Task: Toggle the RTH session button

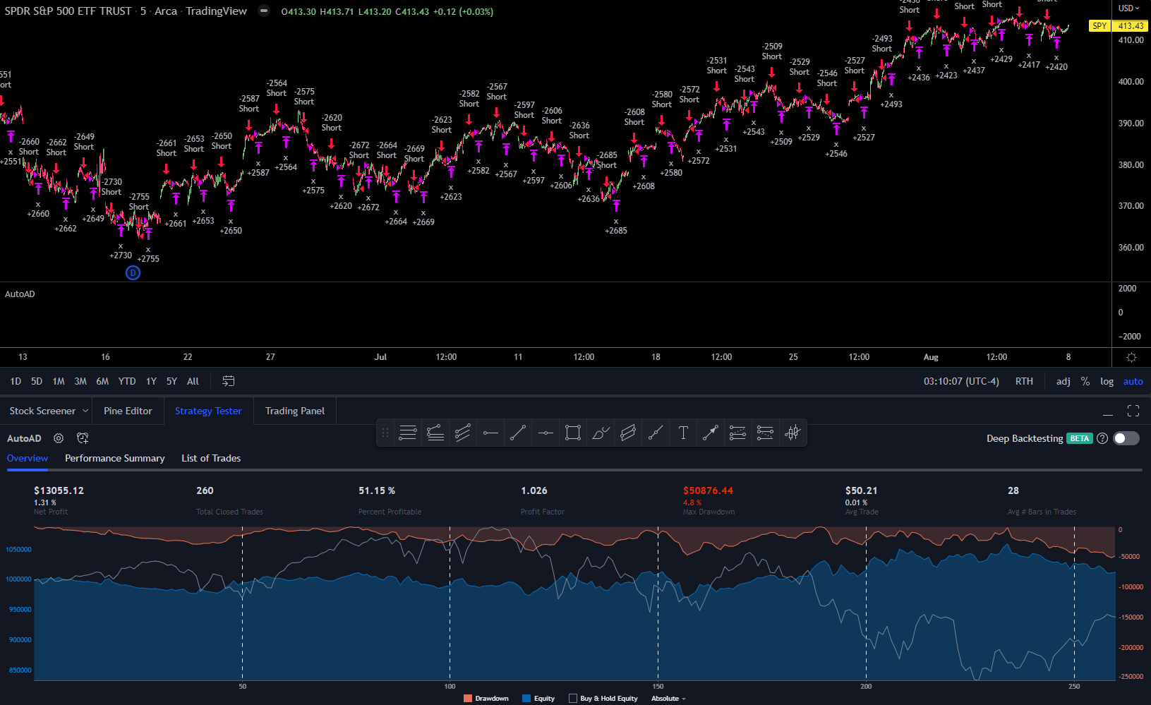Action: (x=1024, y=381)
